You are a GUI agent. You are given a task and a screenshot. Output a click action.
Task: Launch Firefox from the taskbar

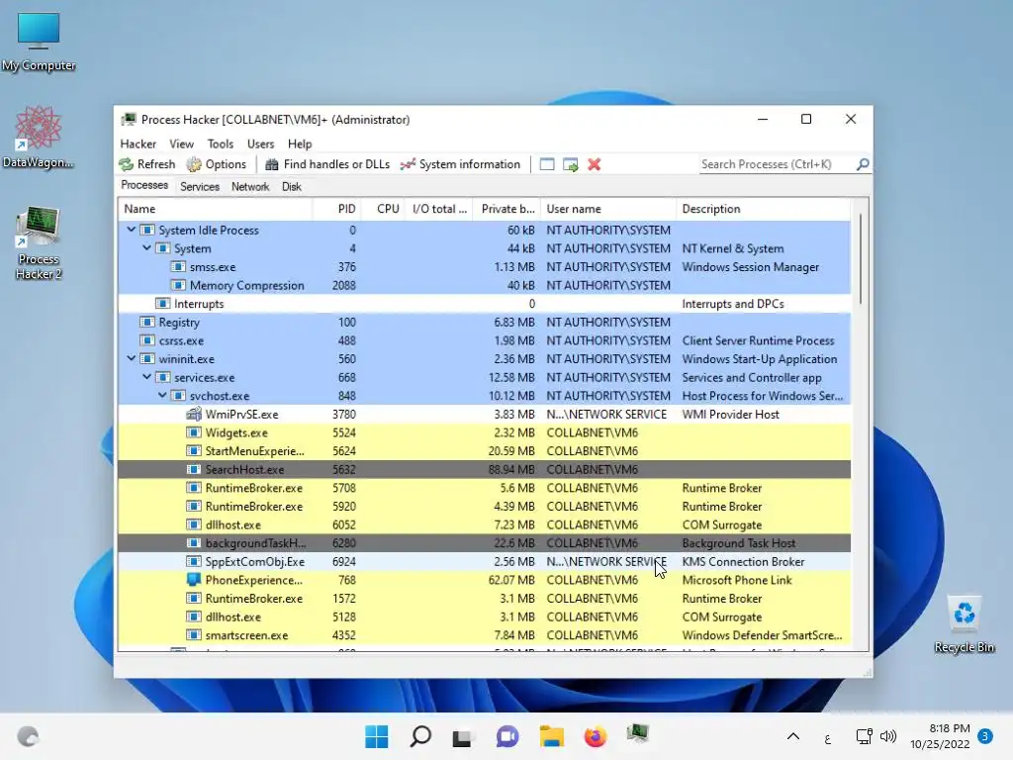tap(595, 736)
